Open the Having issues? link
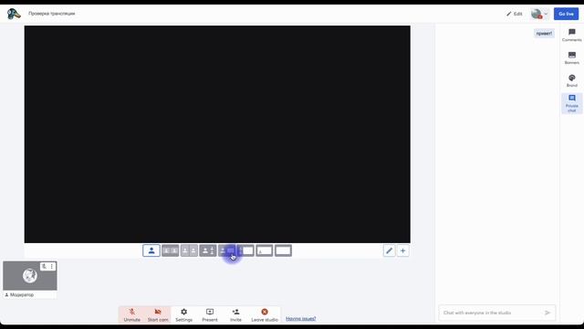The image size is (584, 329). [301, 319]
